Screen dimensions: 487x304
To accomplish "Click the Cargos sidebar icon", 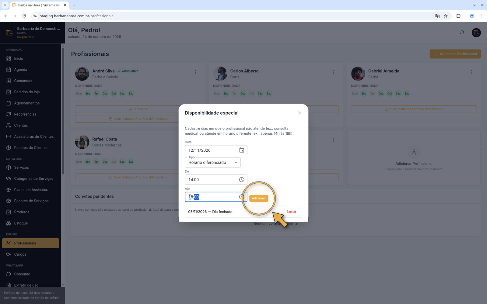I will click(x=9, y=254).
